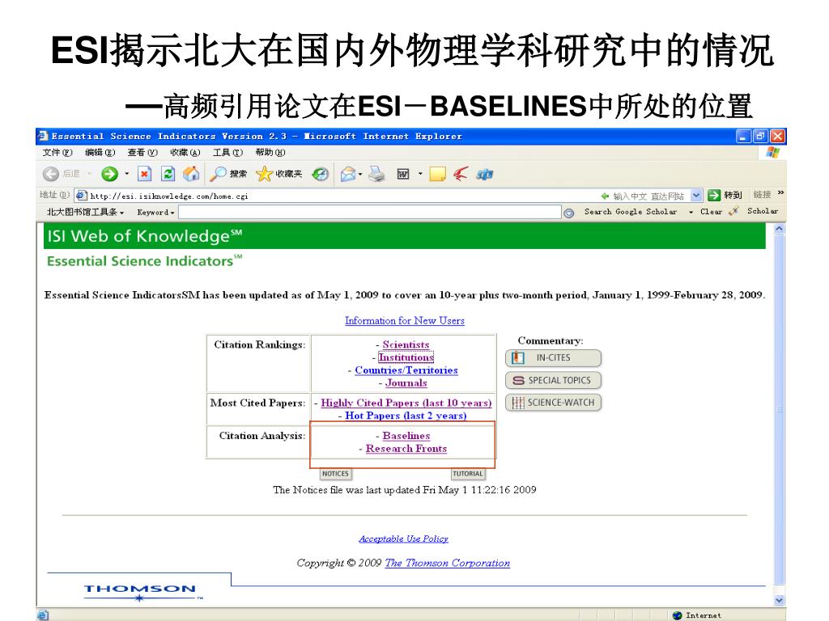The image size is (829, 621).
Task: Open the Mail icon dropdown arrow
Action: pos(360,173)
